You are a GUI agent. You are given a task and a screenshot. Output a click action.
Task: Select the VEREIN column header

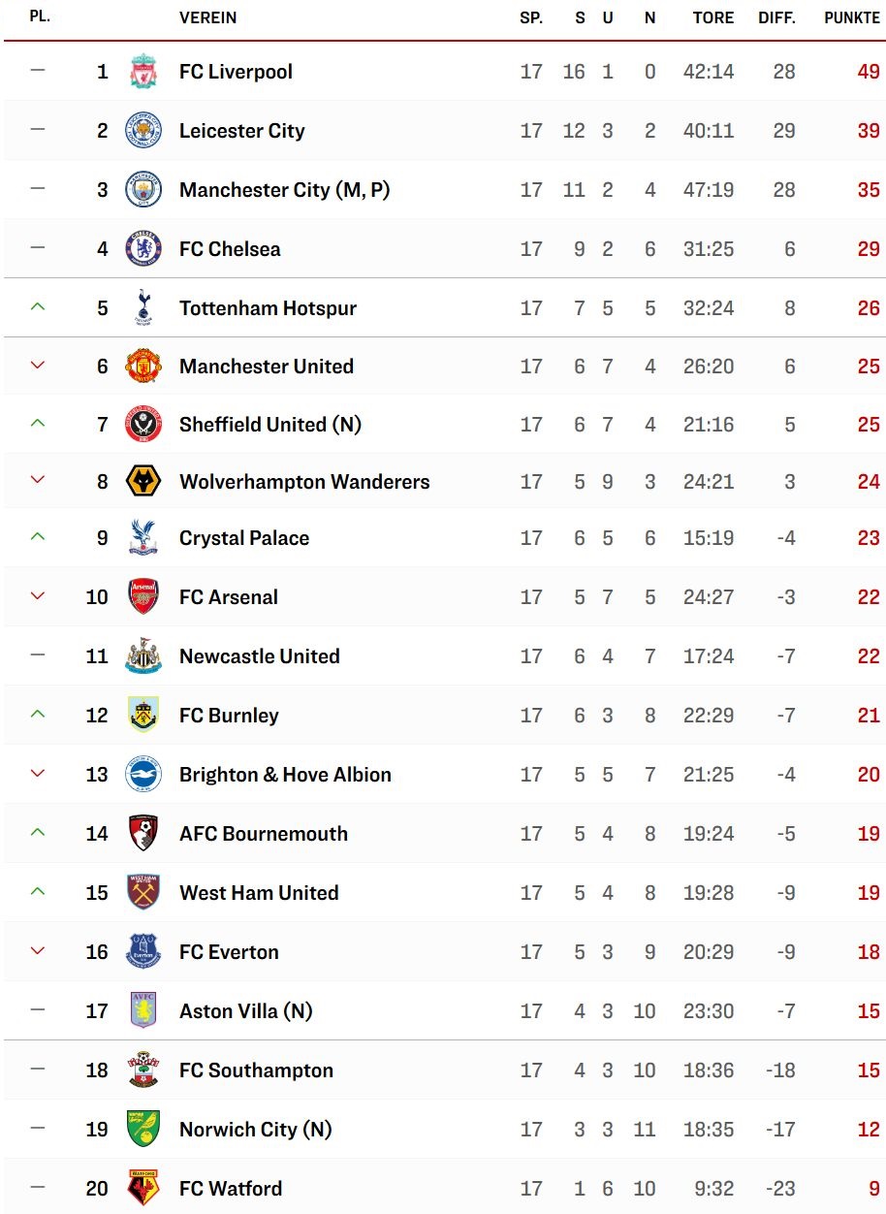coord(207,17)
